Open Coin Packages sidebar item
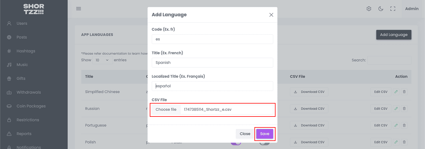The width and height of the screenshot is (425, 149). [x=31, y=106]
